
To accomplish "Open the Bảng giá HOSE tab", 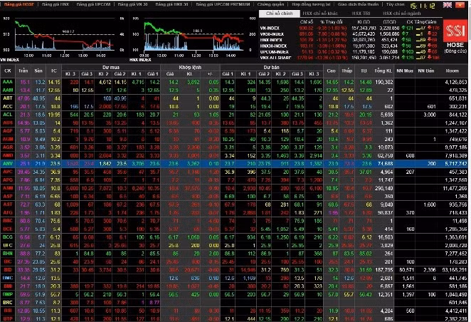I will click(19, 4).
